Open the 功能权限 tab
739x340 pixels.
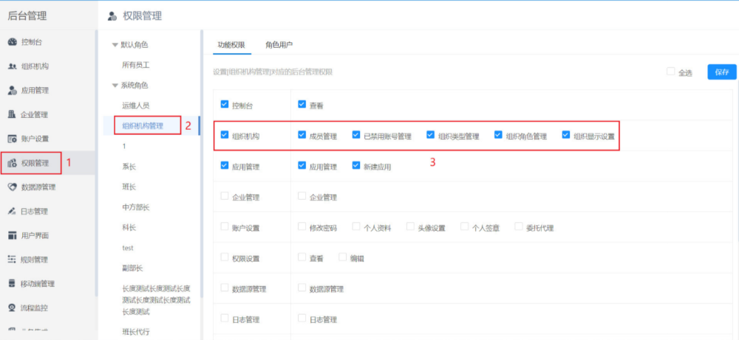click(231, 45)
